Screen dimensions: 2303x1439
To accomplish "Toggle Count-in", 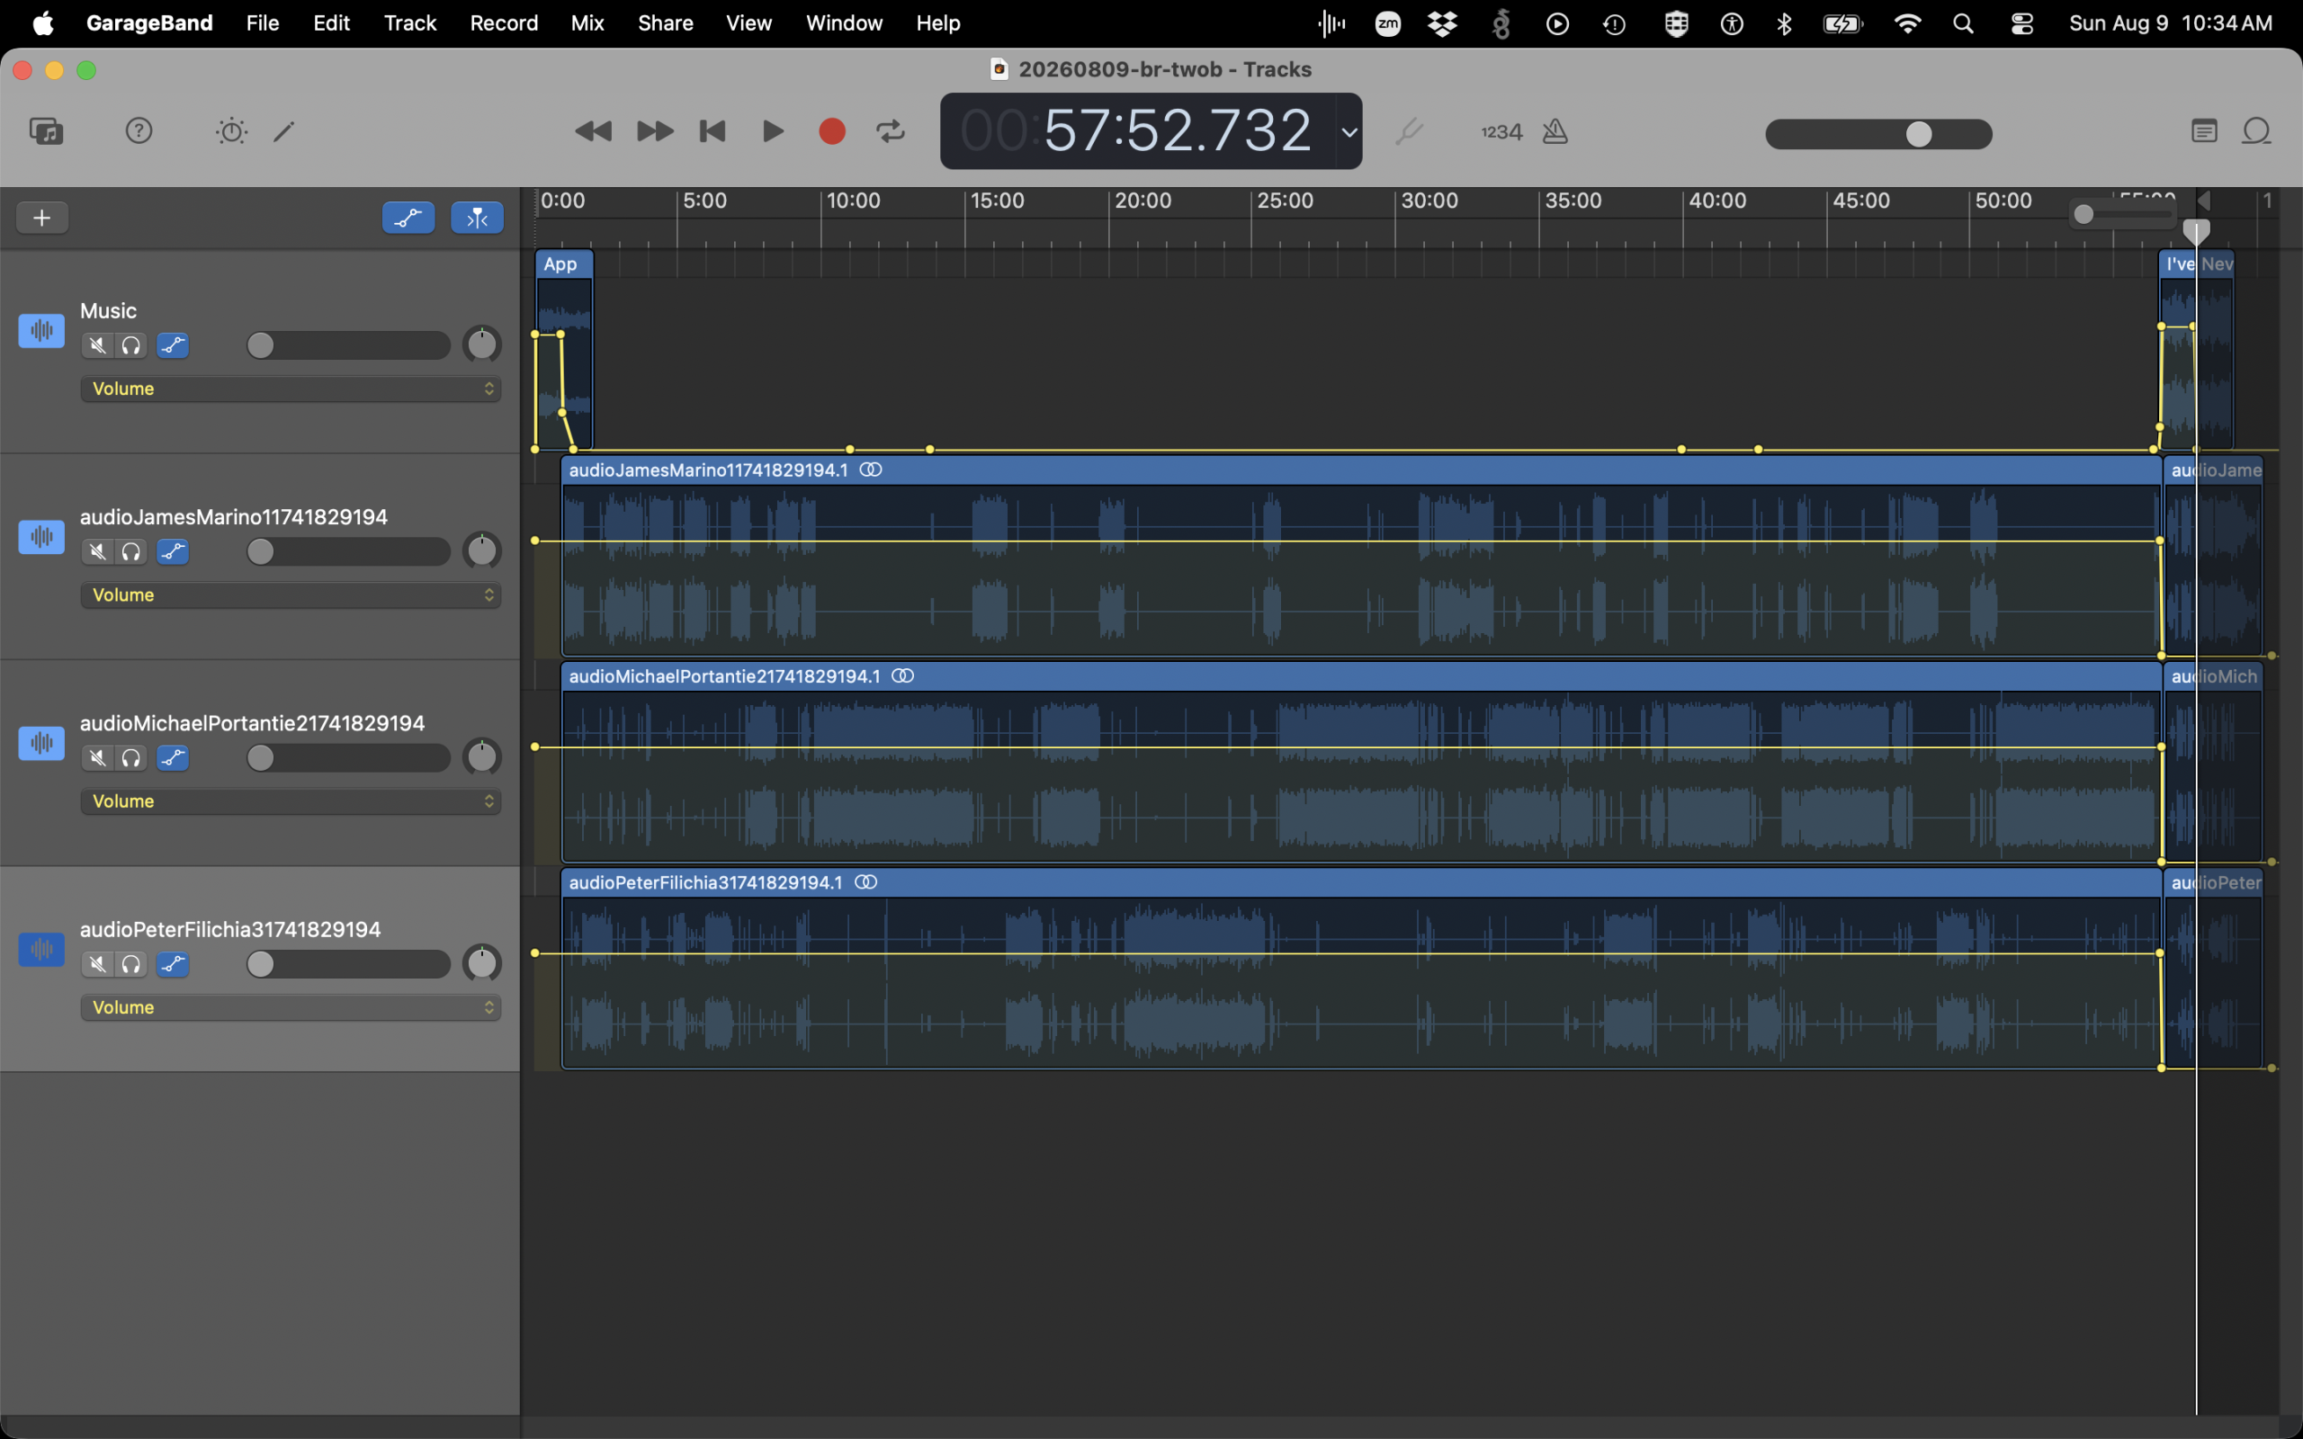I will point(1501,132).
